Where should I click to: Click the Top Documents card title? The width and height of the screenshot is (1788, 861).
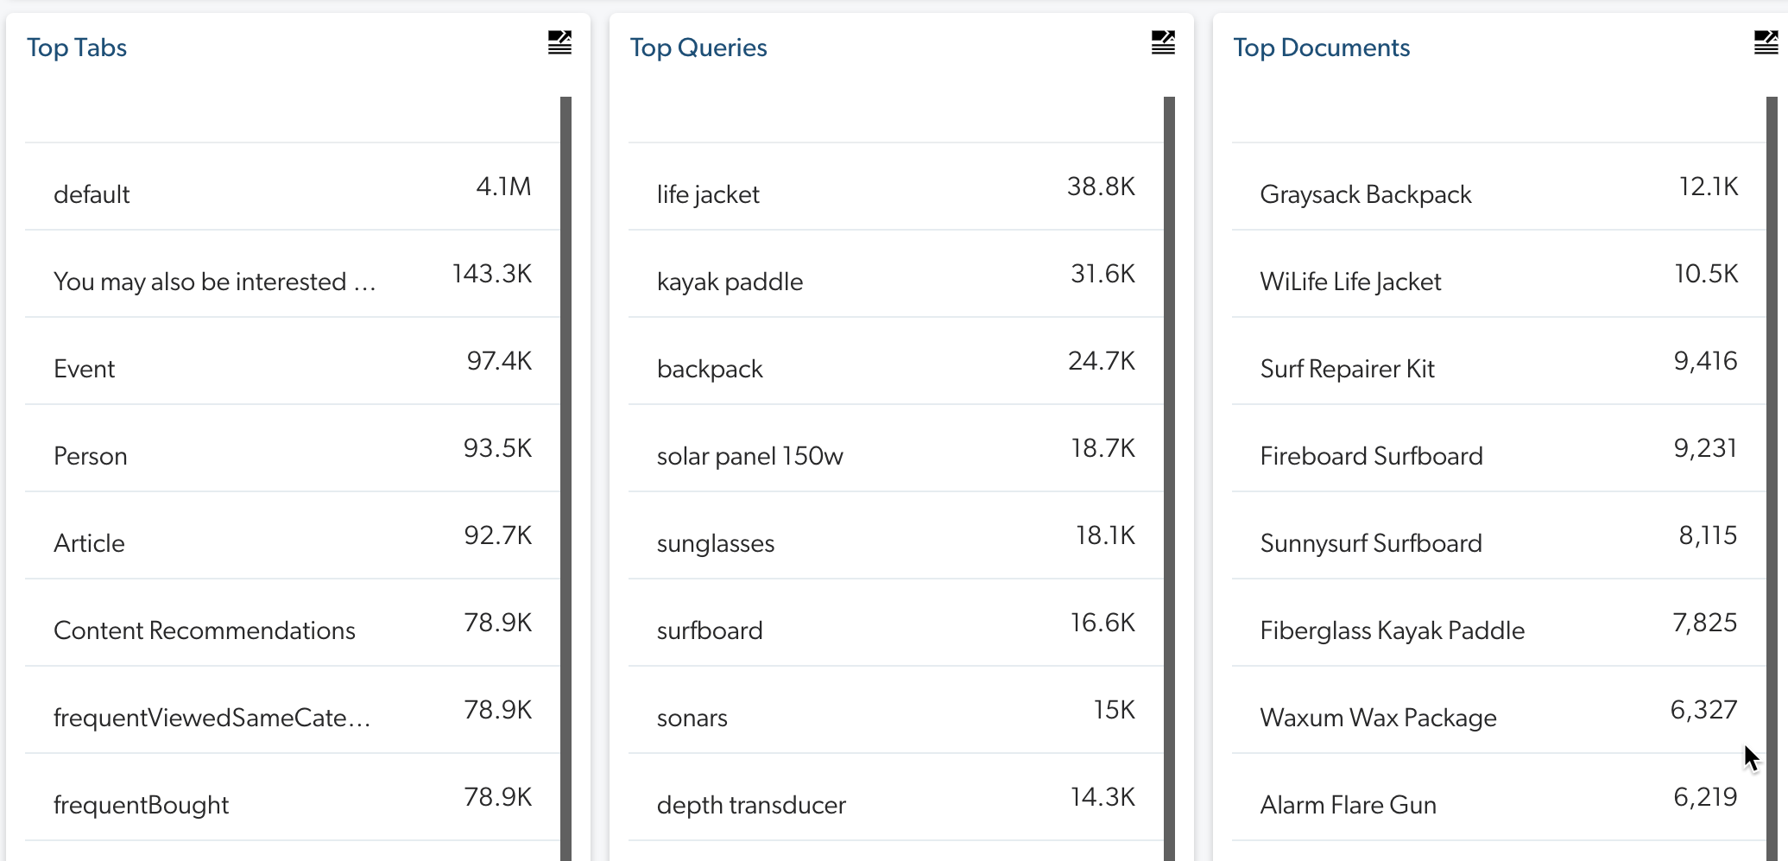click(1321, 47)
